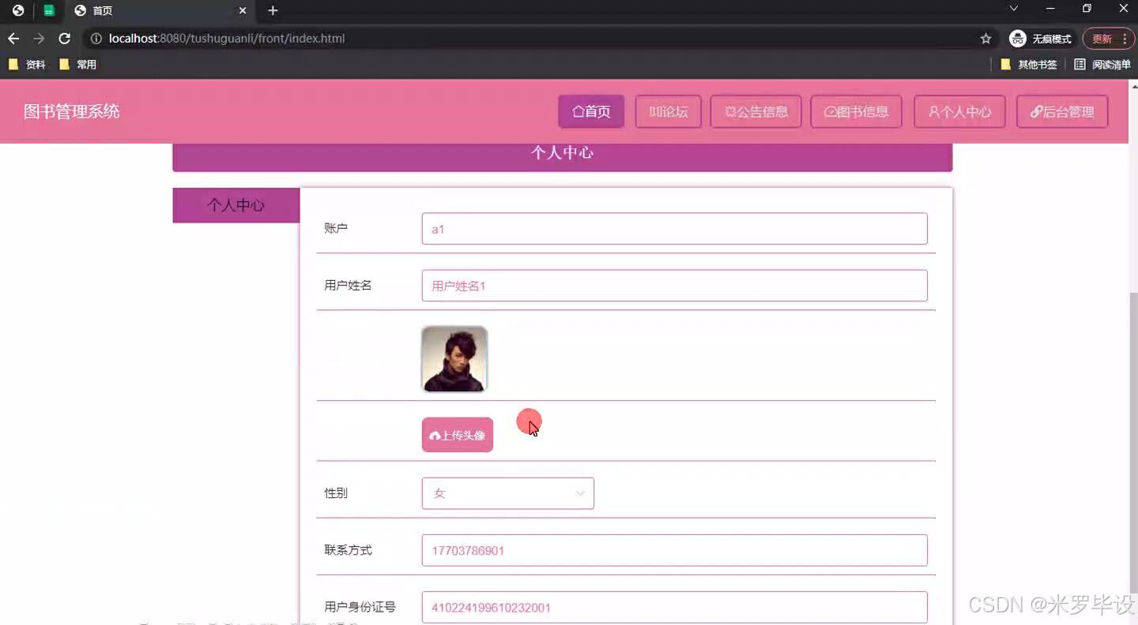The height and width of the screenshot is (625, 1138).
Task: Click the address bar URL
Action: [x=227, y=39]
